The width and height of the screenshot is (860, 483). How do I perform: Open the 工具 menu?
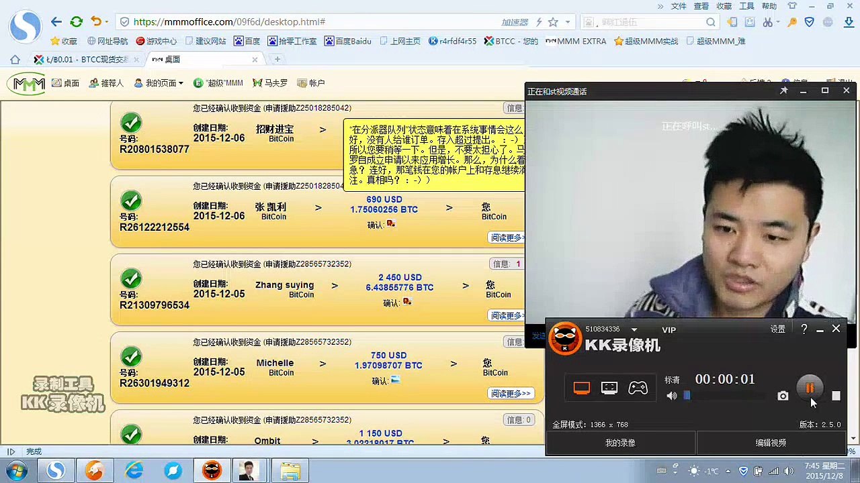point(747,6)
